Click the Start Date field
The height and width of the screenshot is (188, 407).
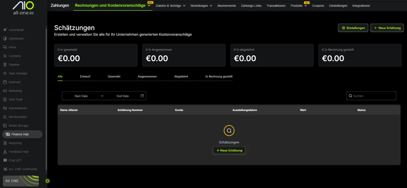(81, 96)
